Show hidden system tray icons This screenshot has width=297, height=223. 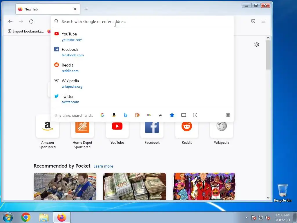pos(247,217)
